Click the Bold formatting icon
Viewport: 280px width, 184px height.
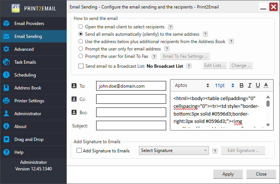[x=242, y=85]
